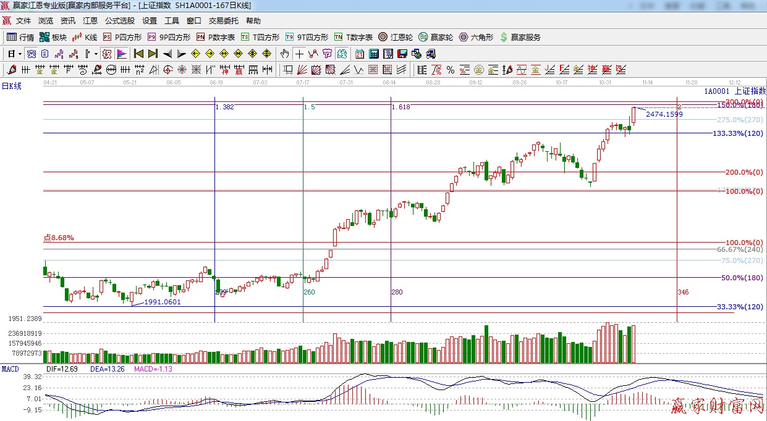Toggle the crosshair cursor tool
This screenshot has height=421, width=767.
coord(299,54)
